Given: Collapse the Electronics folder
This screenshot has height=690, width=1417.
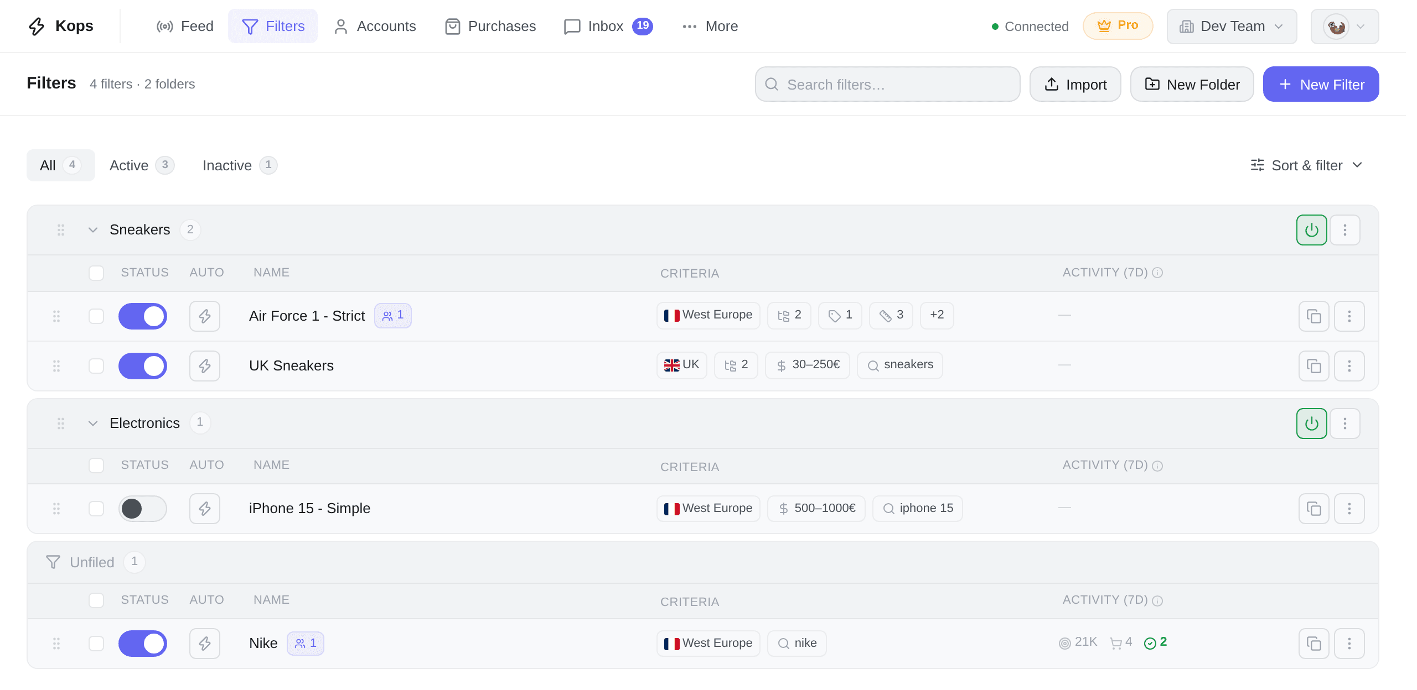Looking at the screenshot, I should click(x=93, y=424).
